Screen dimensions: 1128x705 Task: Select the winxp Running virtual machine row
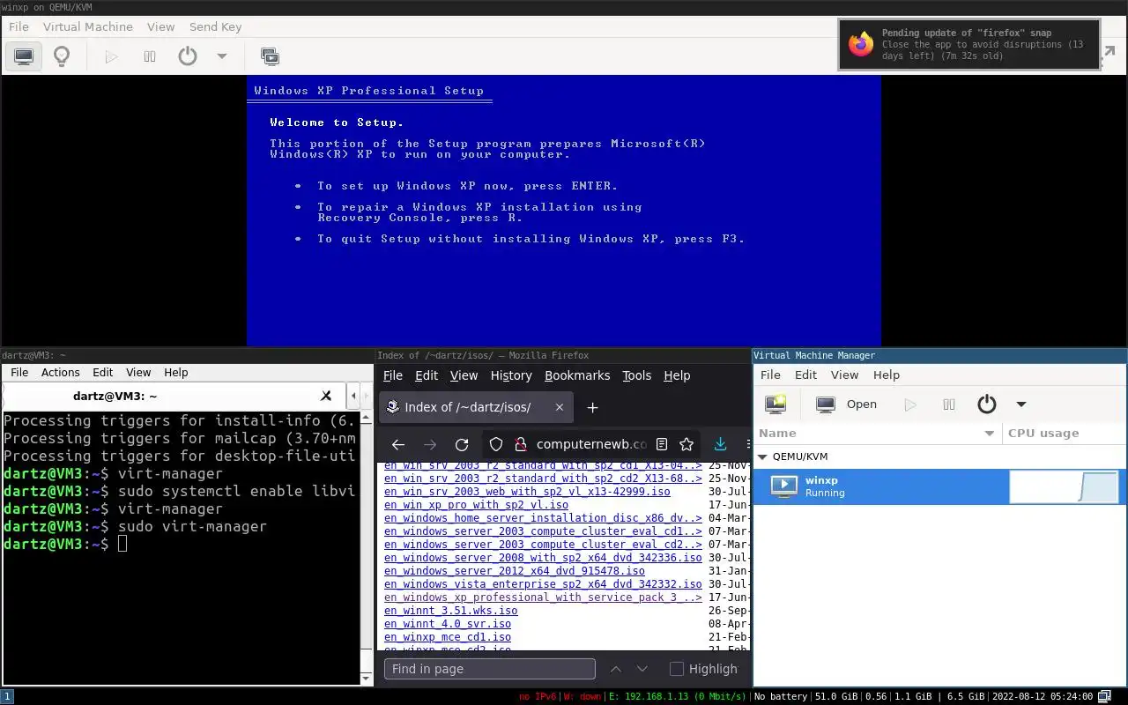coord(939,486)
